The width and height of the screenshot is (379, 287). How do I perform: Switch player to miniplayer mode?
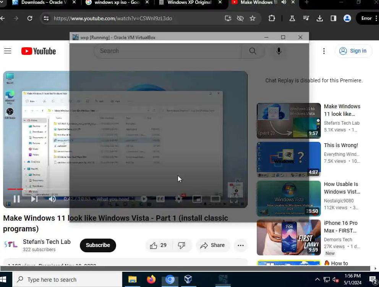197,199
